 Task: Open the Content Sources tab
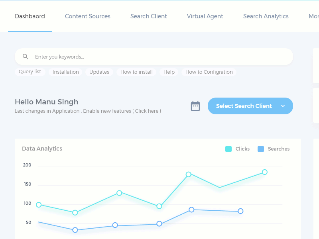pos(88,16)
